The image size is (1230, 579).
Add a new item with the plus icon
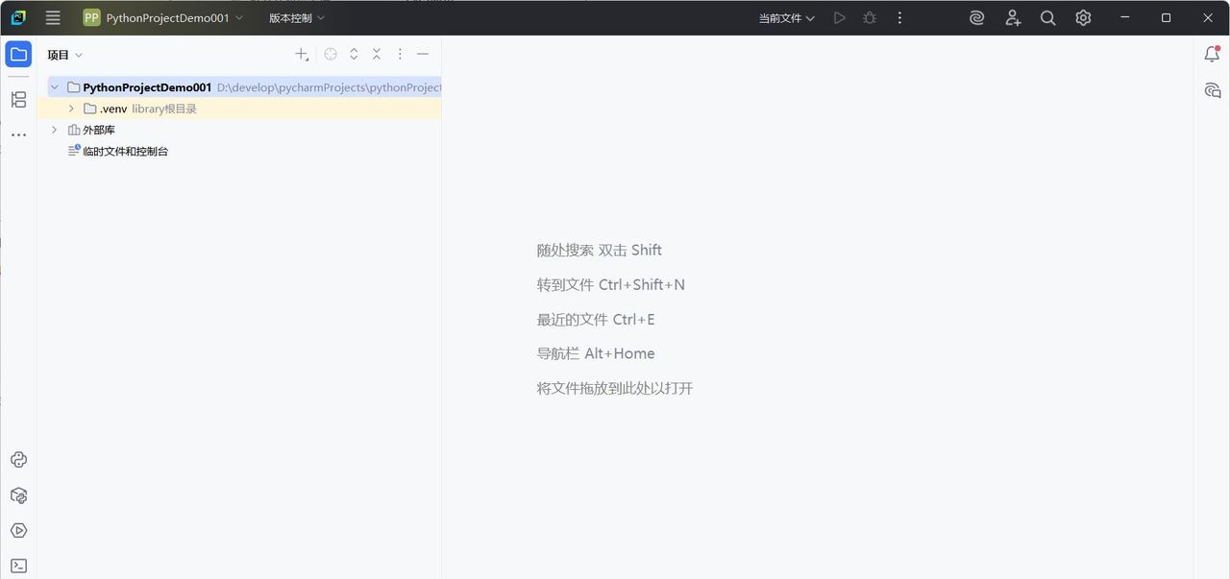[301, 54]
